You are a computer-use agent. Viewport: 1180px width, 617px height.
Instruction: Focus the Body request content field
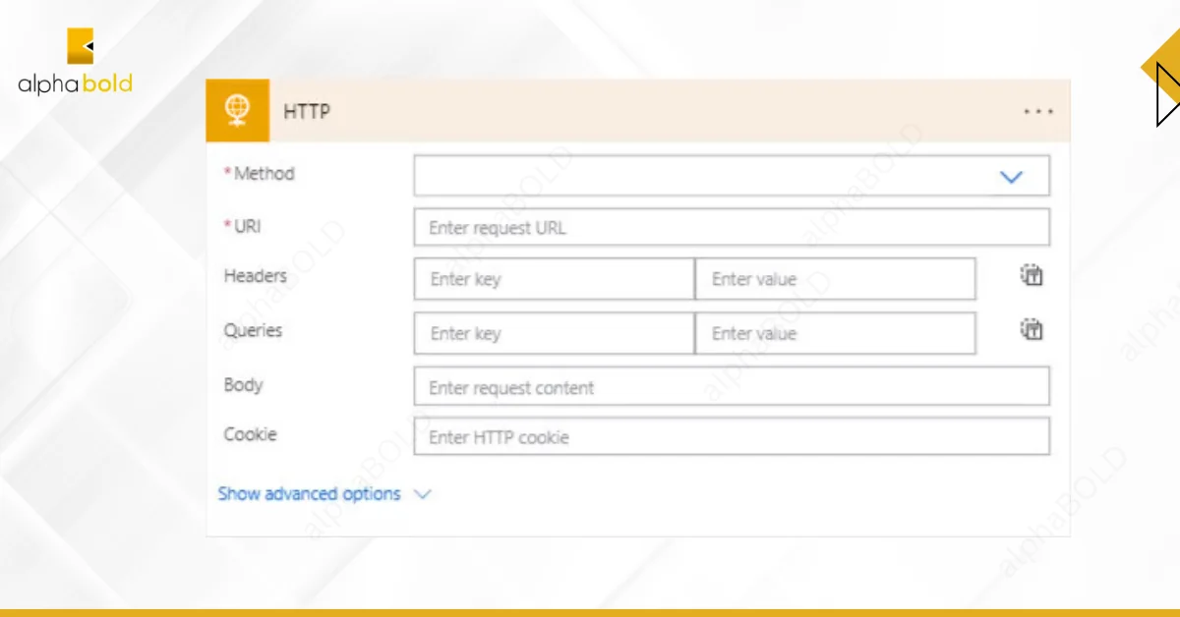click(x=732, y=386)
